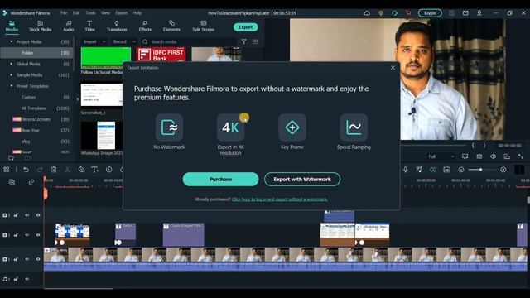This screenshot has width=530, height=298.
Task: Mute the bottom music audio track
Action: pyautogui.click(x=27, y=279)
